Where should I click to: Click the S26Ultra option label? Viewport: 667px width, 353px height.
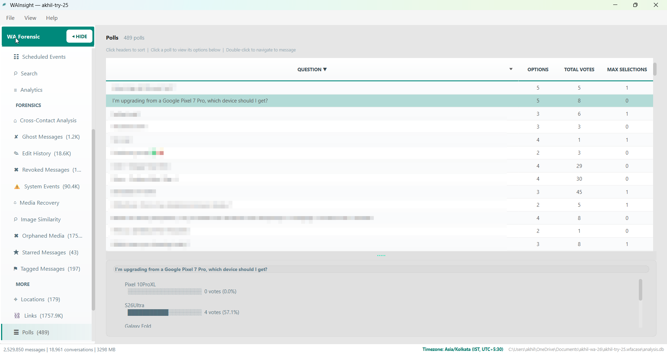click(135, 305)
